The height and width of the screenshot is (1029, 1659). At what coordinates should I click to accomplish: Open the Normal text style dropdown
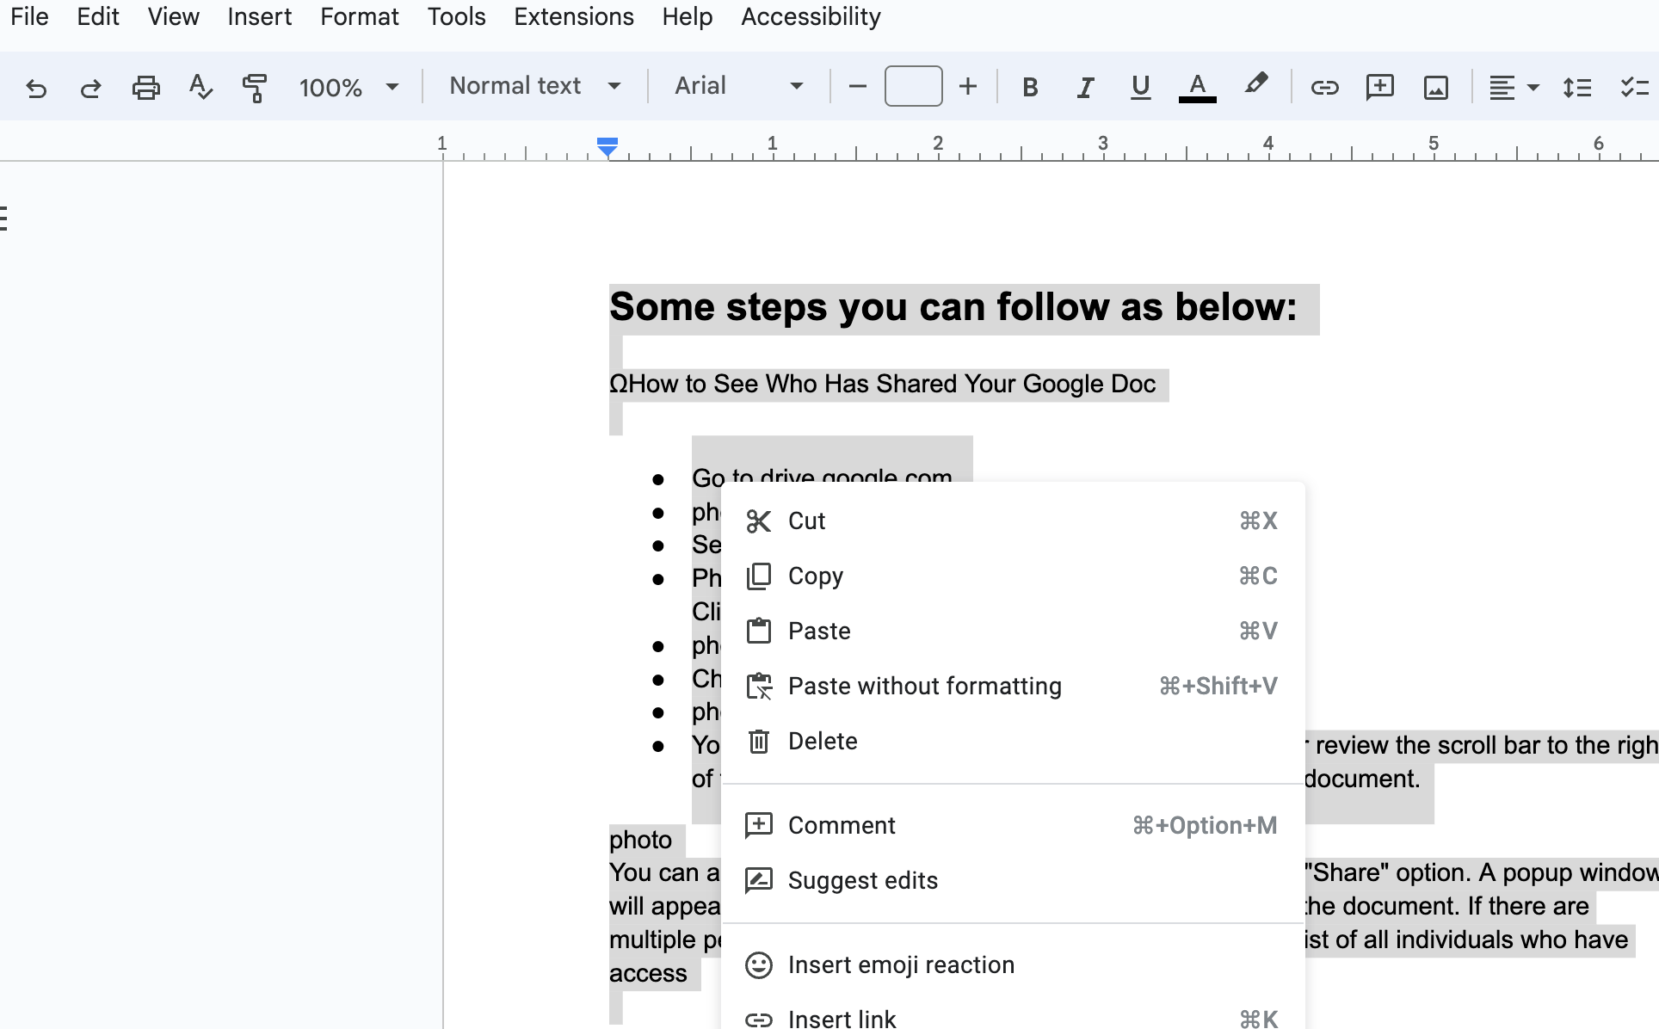[535, 86]
